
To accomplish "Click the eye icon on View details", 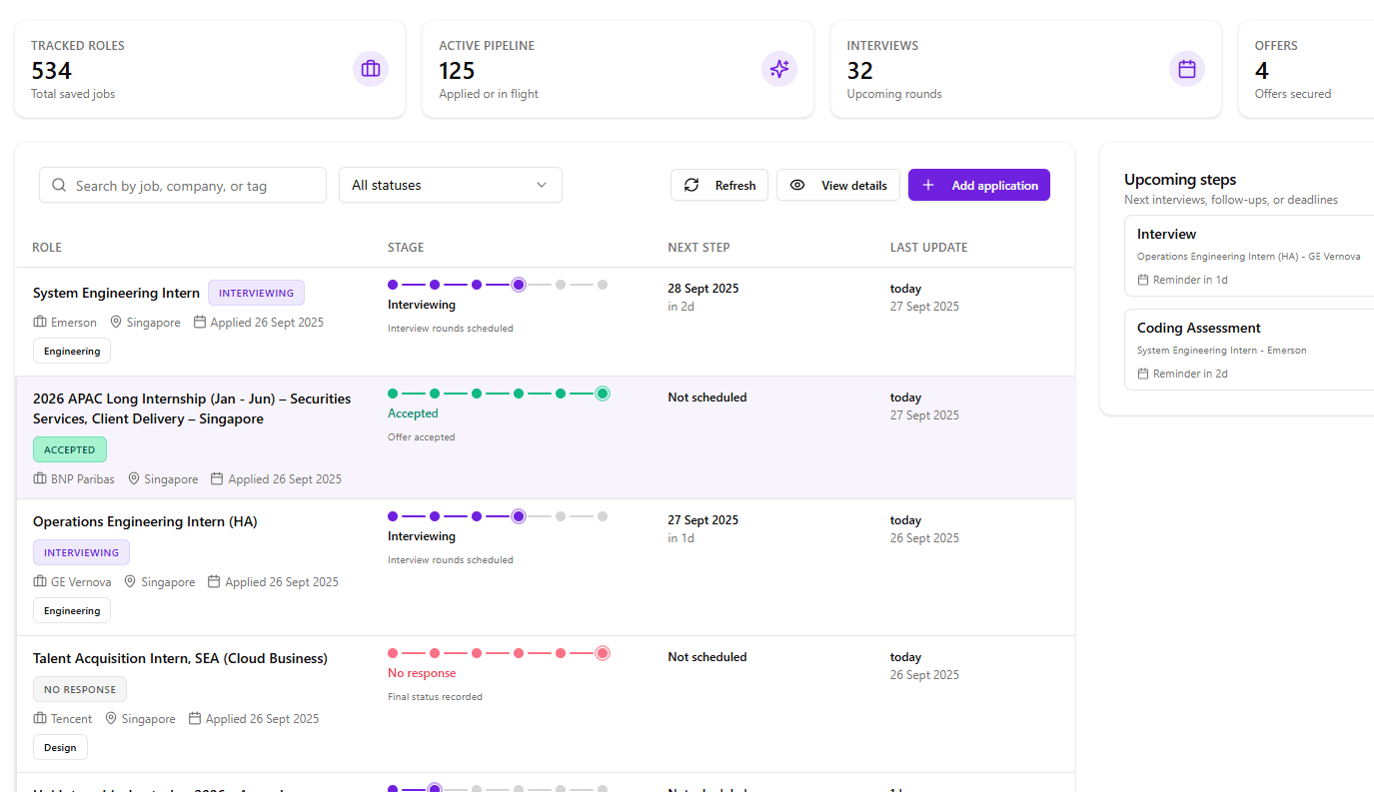I will [797, 185].
